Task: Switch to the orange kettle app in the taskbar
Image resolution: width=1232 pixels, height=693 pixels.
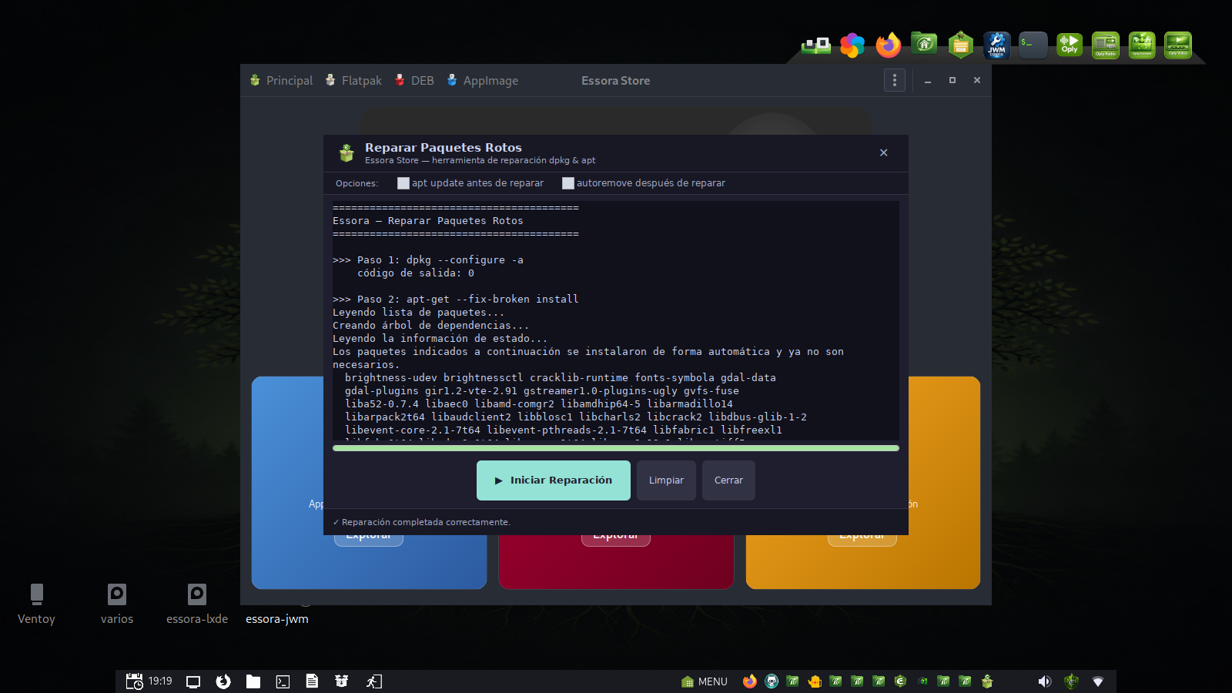Action: (815, 681)
